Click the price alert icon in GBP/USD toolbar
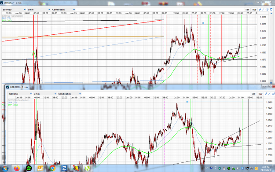 pyautogui.click(x=273, y=94)
